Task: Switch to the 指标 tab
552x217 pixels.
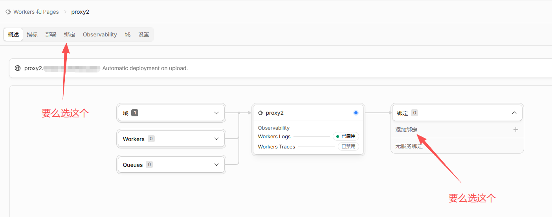Action: pos(32,34)
